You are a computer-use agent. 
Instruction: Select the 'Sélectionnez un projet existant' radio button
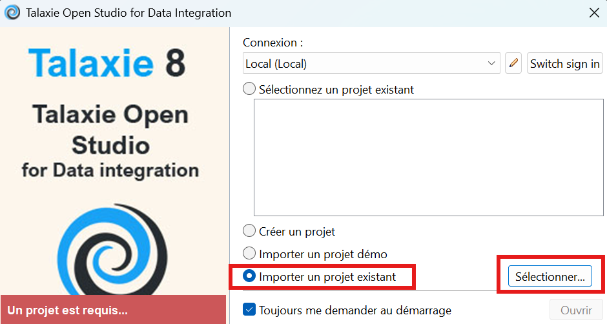pos(249,89)
